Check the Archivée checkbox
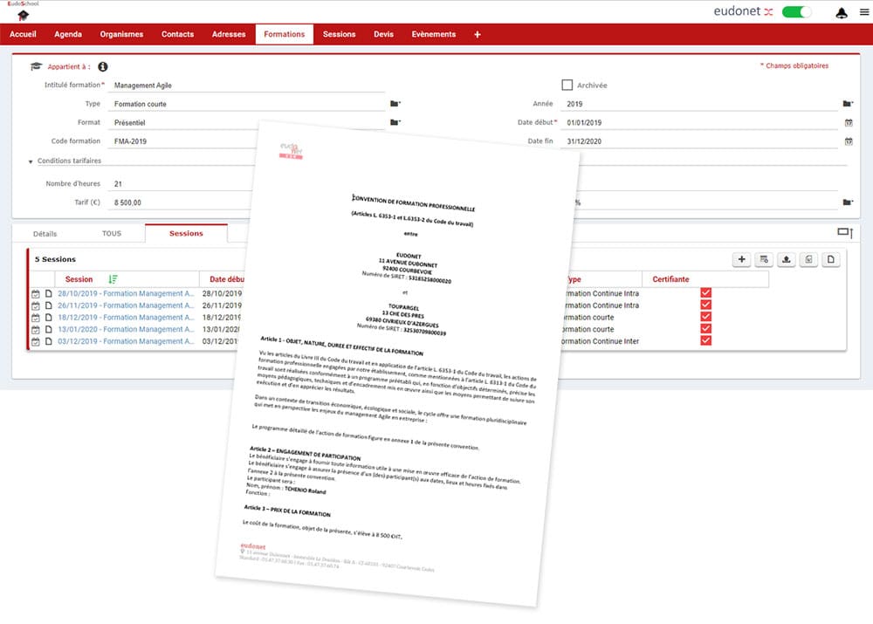This screenshot has height=624, width=873. coord(567,86)
